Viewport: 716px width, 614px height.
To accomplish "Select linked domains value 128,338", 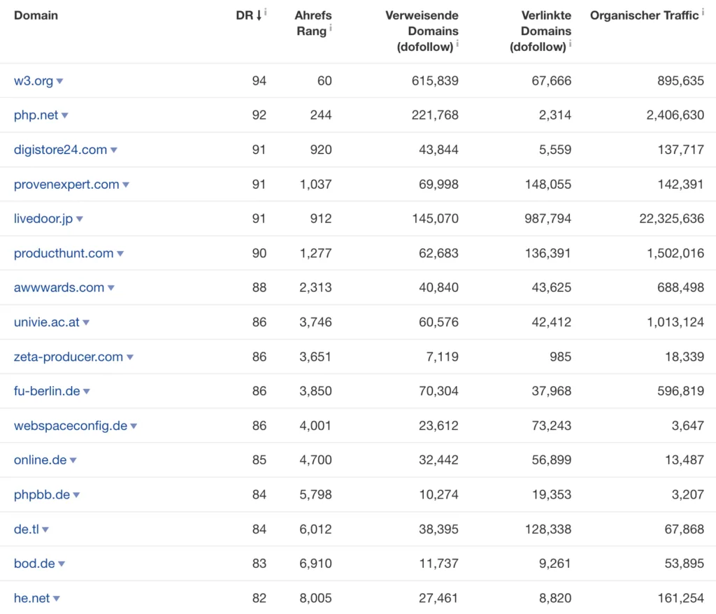I will pos(547,529).
